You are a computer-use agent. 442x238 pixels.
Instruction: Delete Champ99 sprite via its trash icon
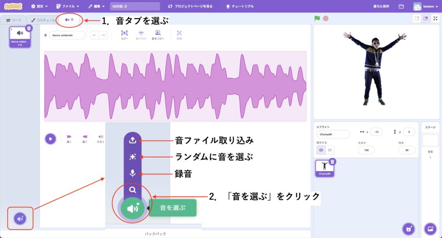pyautogui.click(x=332, y=162)
